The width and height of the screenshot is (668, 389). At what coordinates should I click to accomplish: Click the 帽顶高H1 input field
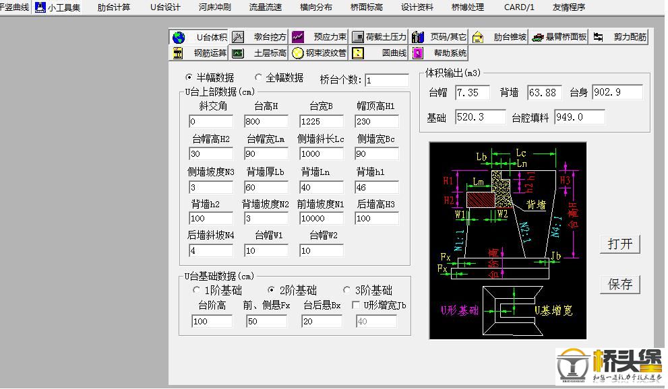click(377, 122)
